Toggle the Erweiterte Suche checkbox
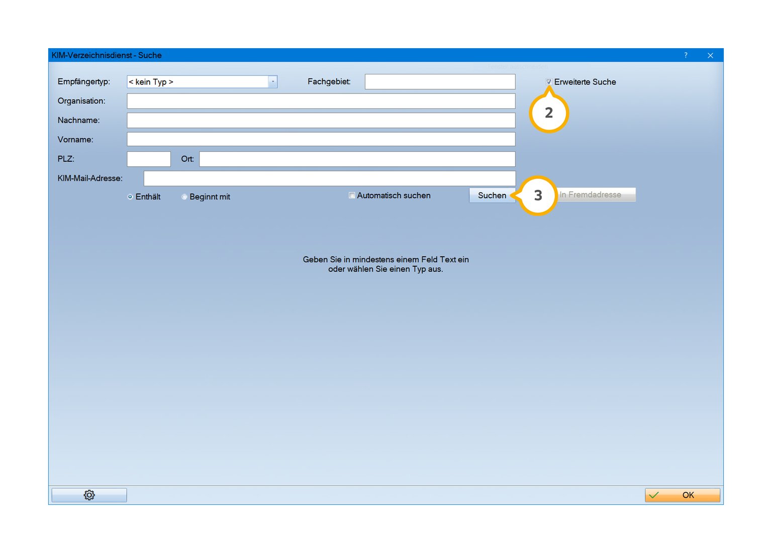The width and height of the screenshot is (772, 553). click(x=549, y=82)
